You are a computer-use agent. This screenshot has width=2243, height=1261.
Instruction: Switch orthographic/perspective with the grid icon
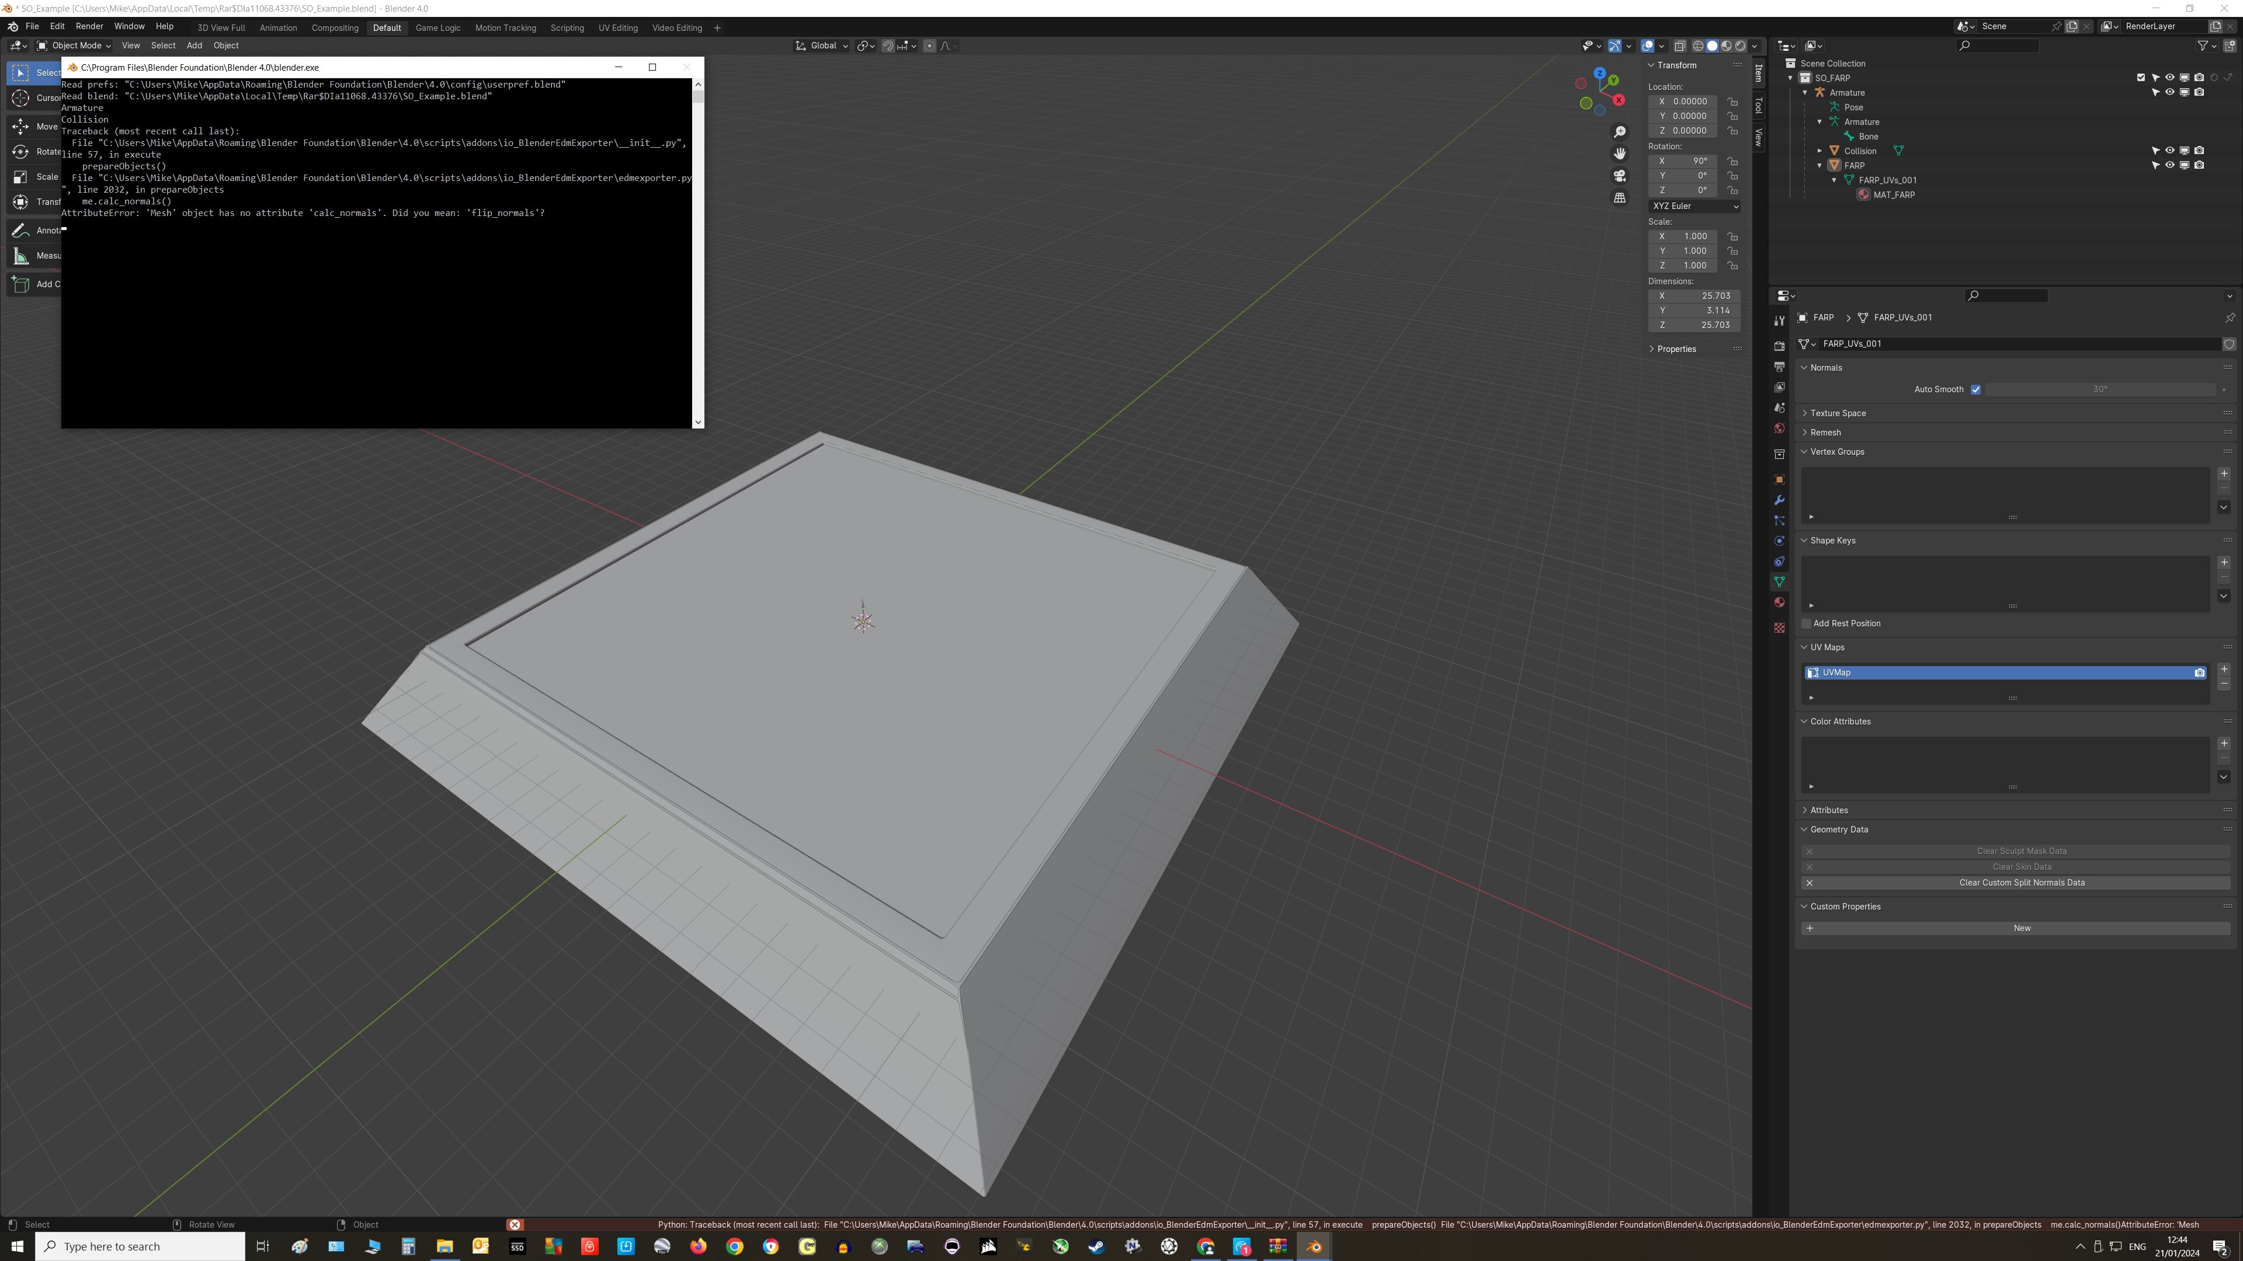(x=1620, y=198)
